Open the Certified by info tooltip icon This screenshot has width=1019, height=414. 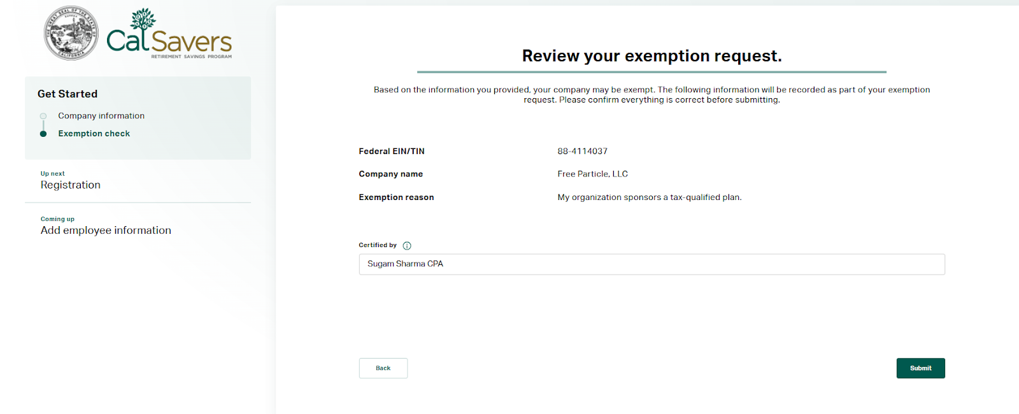[407, 246]
